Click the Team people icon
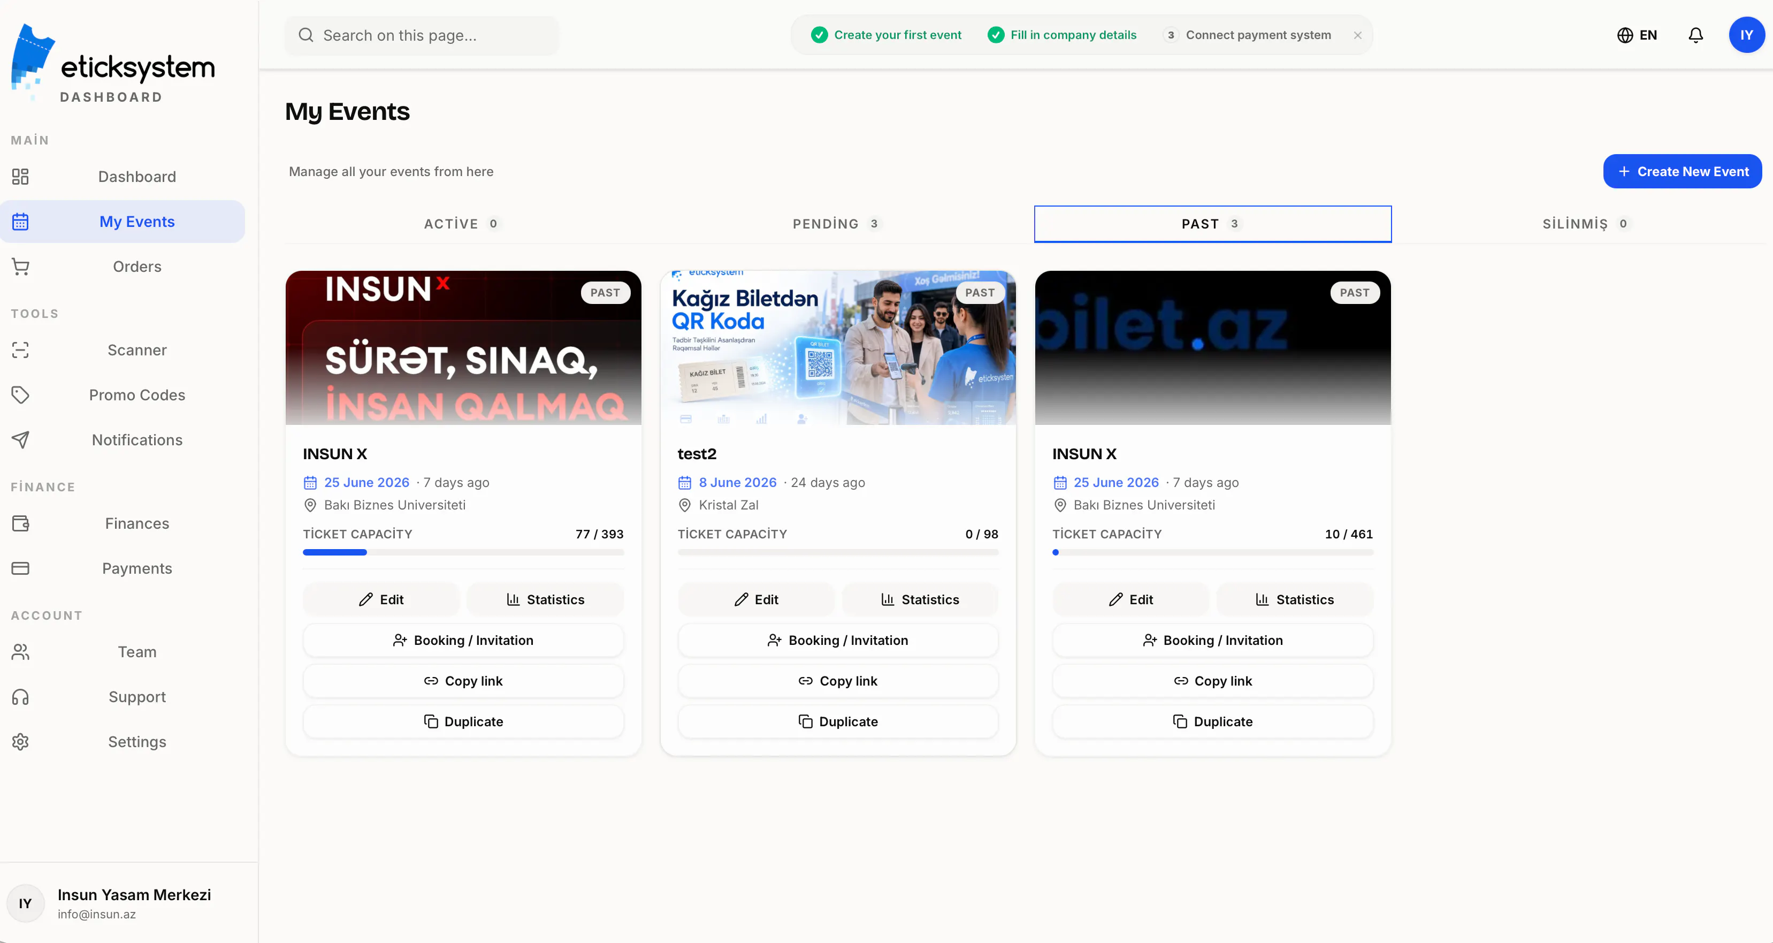The width and height of the screenshot is (1773, 943). (21, 652)
